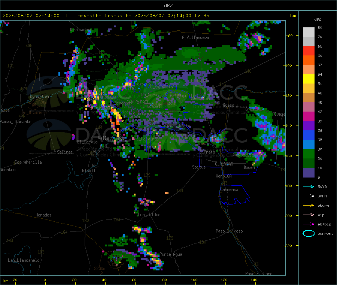Screen dimensions: 337x285
Task: Click the magenta eb+bip arrow icon
Action: [309, 224]
